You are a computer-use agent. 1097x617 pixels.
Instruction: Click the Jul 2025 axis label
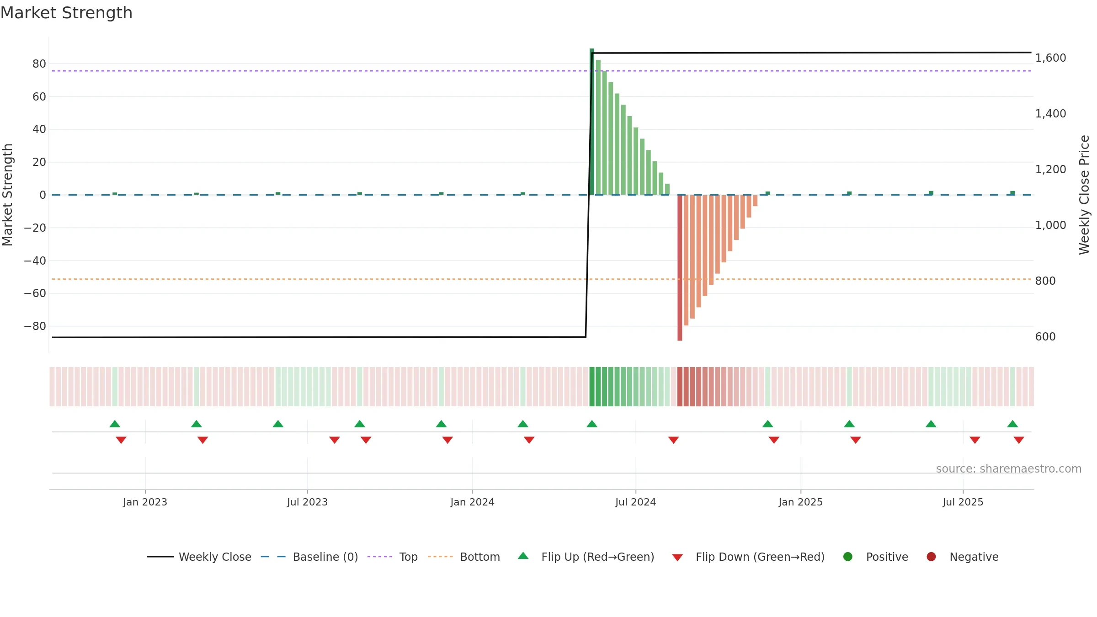click(963, 502)
